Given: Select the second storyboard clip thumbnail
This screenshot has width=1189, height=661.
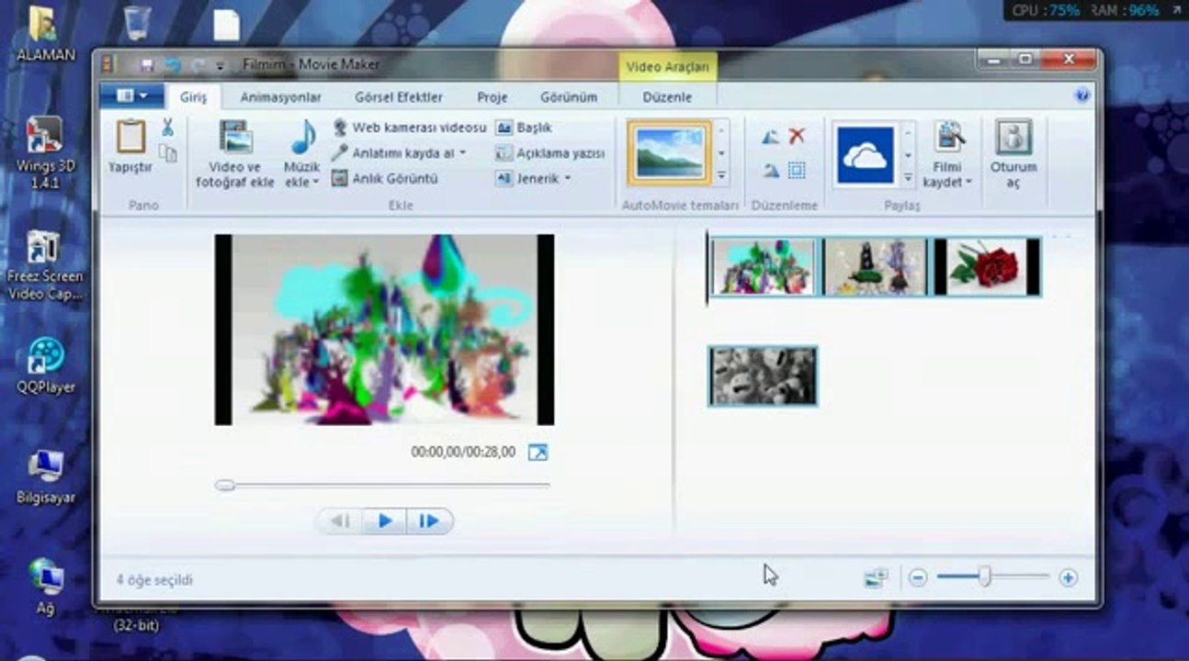Looking at the screenshot, I should coord(876,266).
